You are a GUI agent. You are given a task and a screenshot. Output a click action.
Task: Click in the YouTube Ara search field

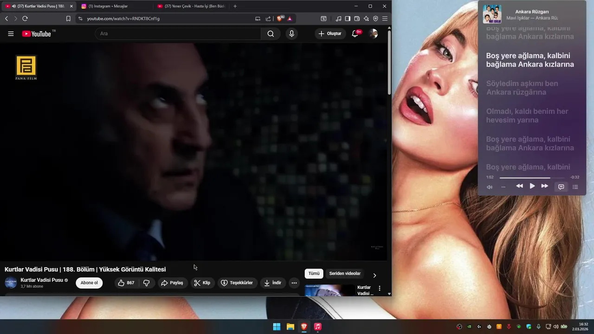(178, 33)
